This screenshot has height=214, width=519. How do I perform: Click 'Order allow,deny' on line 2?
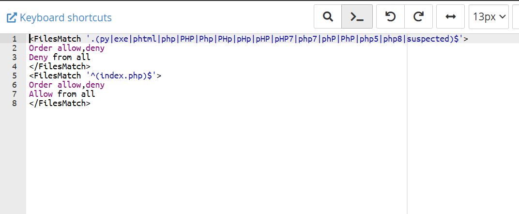click(x=66, y=48)
